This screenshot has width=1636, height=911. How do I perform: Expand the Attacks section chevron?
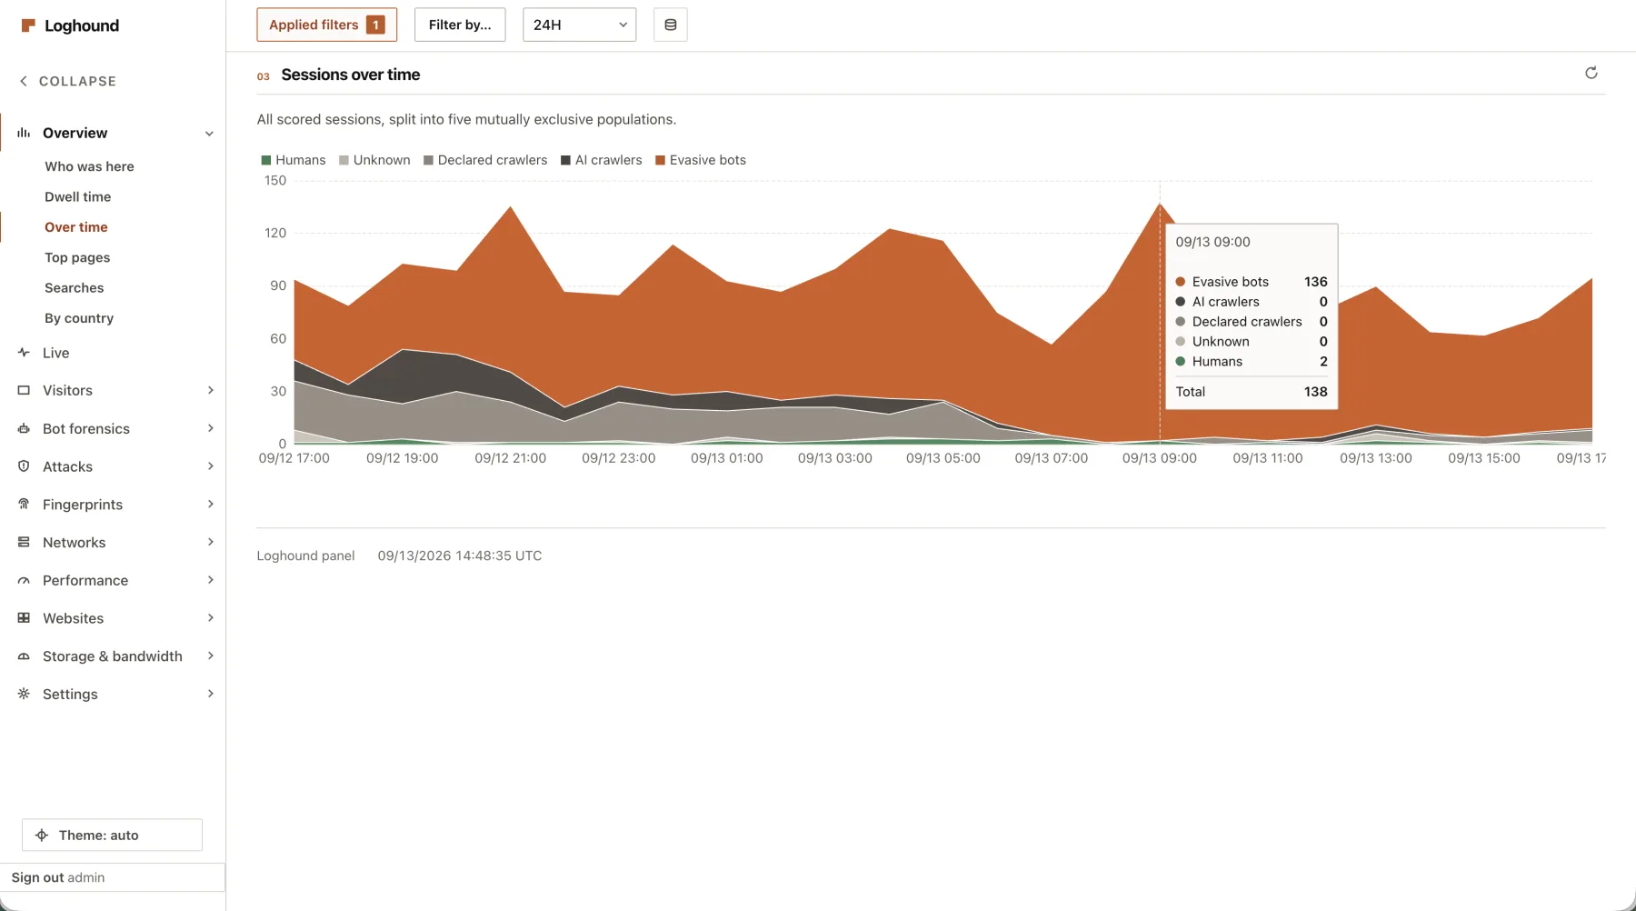(x=211, y=466)
